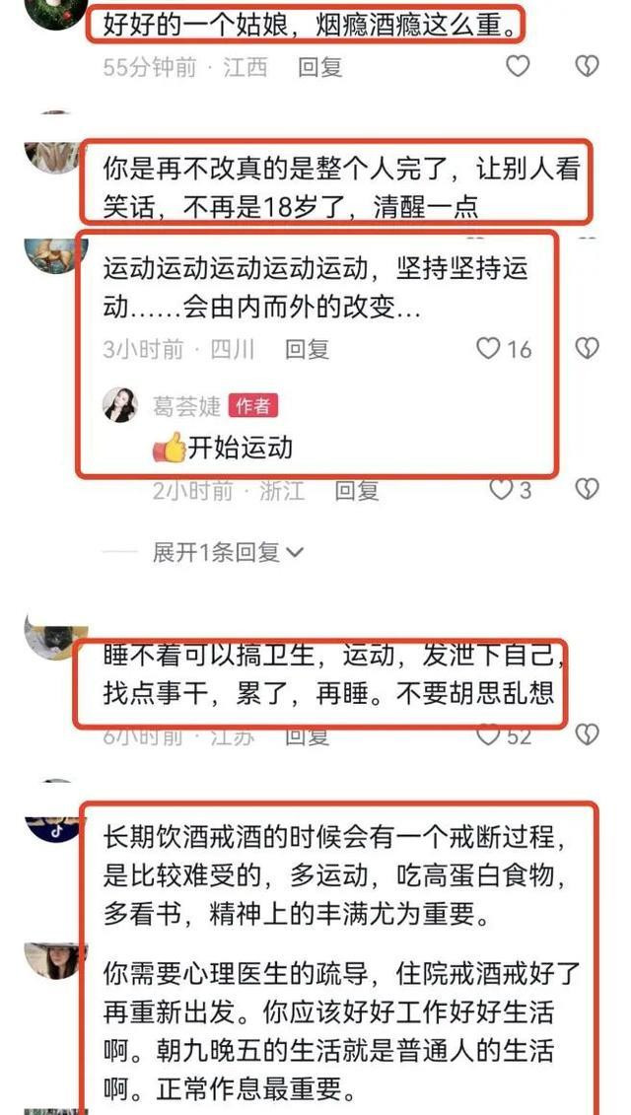The height and width of the screenshot is (1115, 631).
Task: Reply to the Jiangsu comment via 回复
Action: (308, 736)
